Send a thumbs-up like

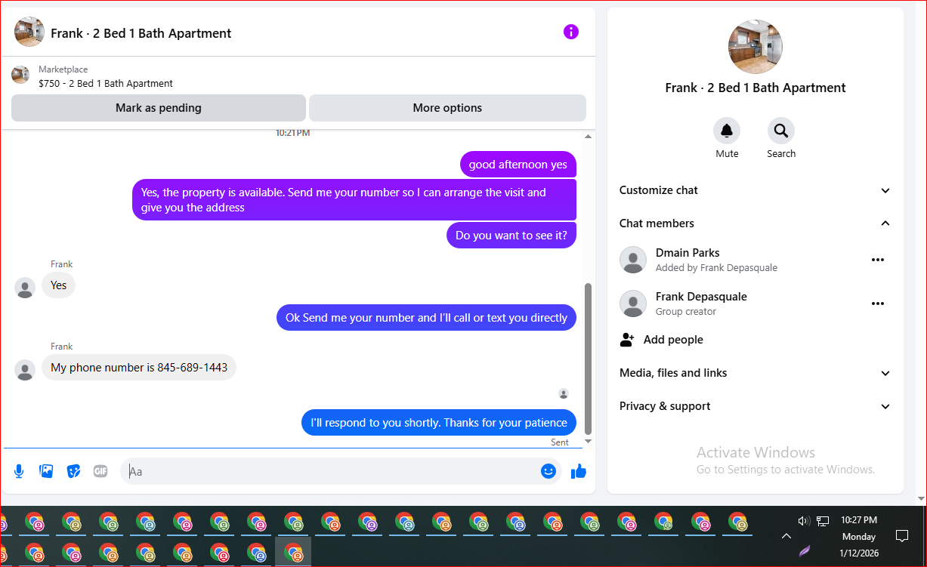click(x=579, y=471)
